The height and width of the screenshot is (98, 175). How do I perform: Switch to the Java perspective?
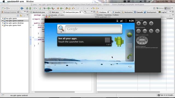(167, 8)
